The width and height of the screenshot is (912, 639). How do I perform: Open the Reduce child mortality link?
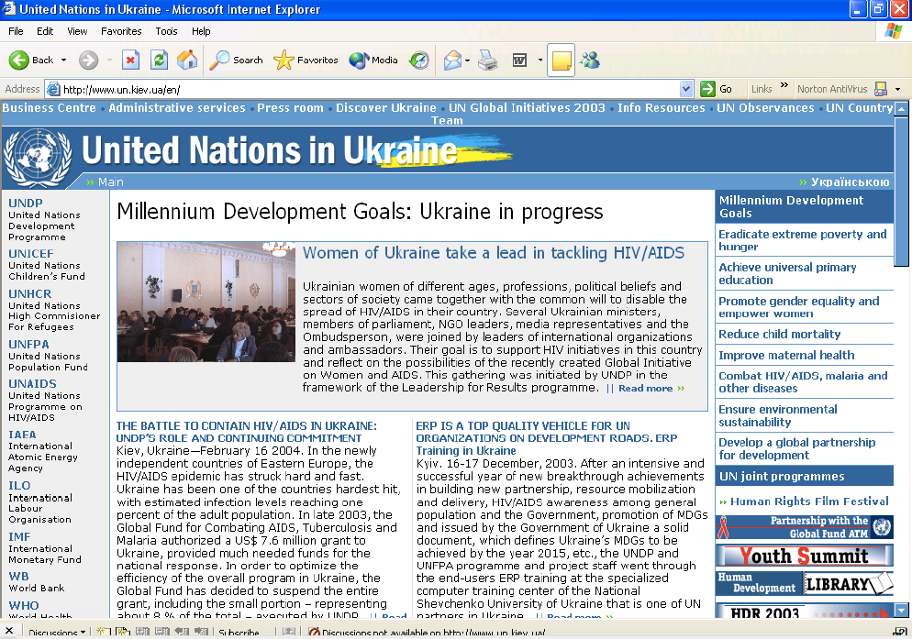click(x=779, y=335)
